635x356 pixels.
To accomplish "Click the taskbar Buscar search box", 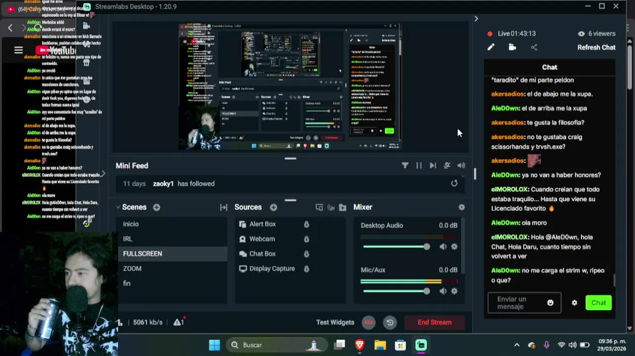I will click(277, 345).
